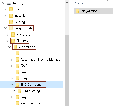Click the navigation pane scrollbar thumb

point(67,70)
